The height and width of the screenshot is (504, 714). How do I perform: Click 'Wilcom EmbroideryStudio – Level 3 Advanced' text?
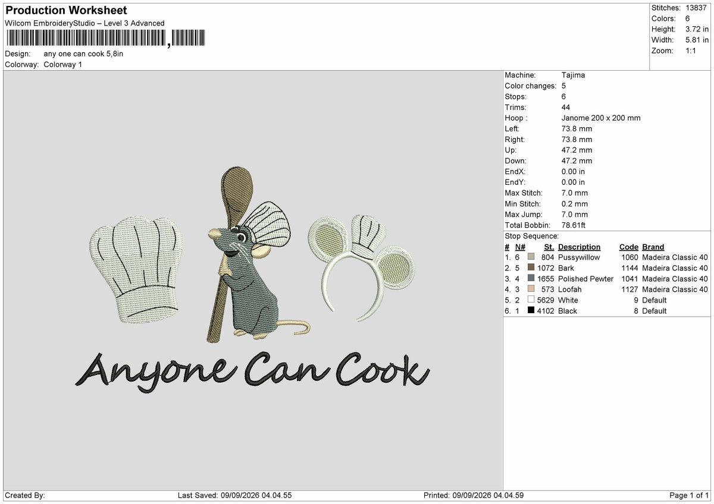[x=84, y=23]
